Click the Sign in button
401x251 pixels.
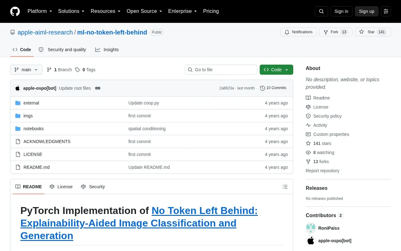coord(341,11)
